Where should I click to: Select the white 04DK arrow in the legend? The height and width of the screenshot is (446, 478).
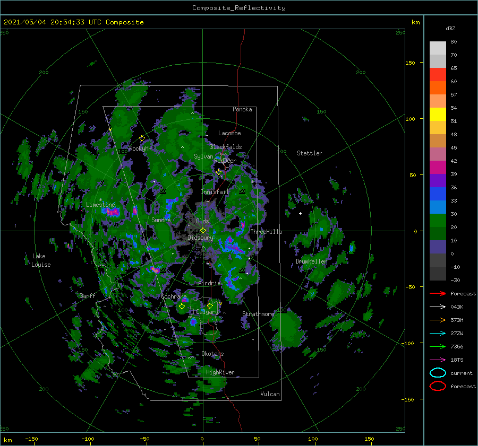click(x=438, y=307)
